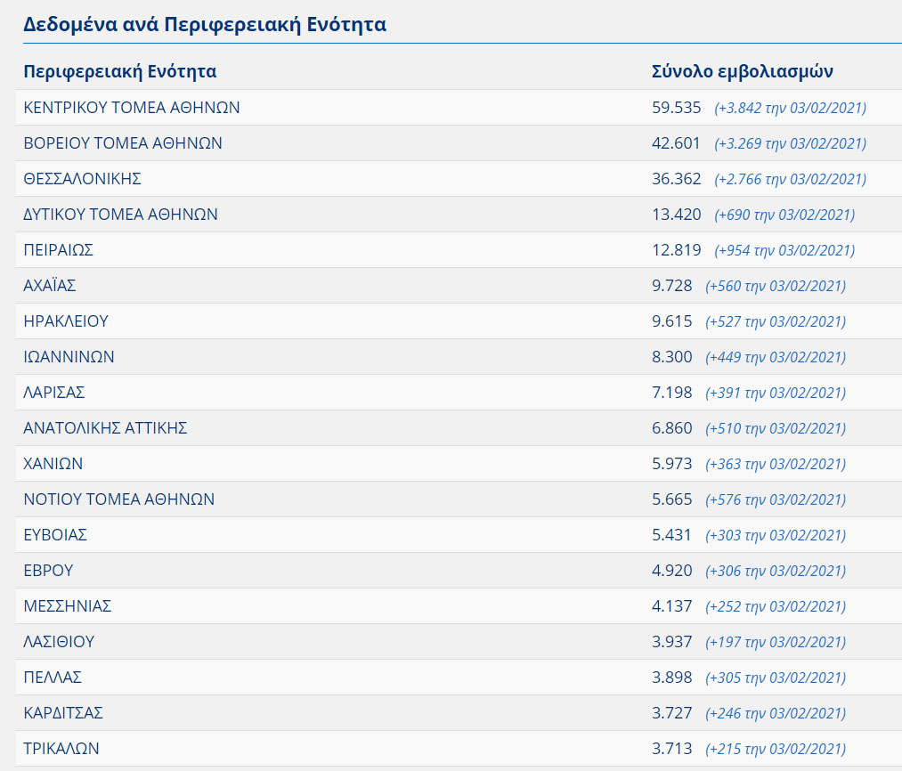Click the 8.300 total for ΙΩΑΝΝΙΝΩΝ
902x771 pixels.
(671, 357)
